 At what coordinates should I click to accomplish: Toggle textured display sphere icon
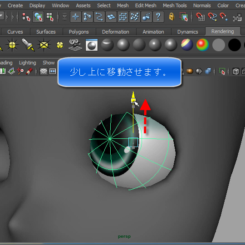190,71
